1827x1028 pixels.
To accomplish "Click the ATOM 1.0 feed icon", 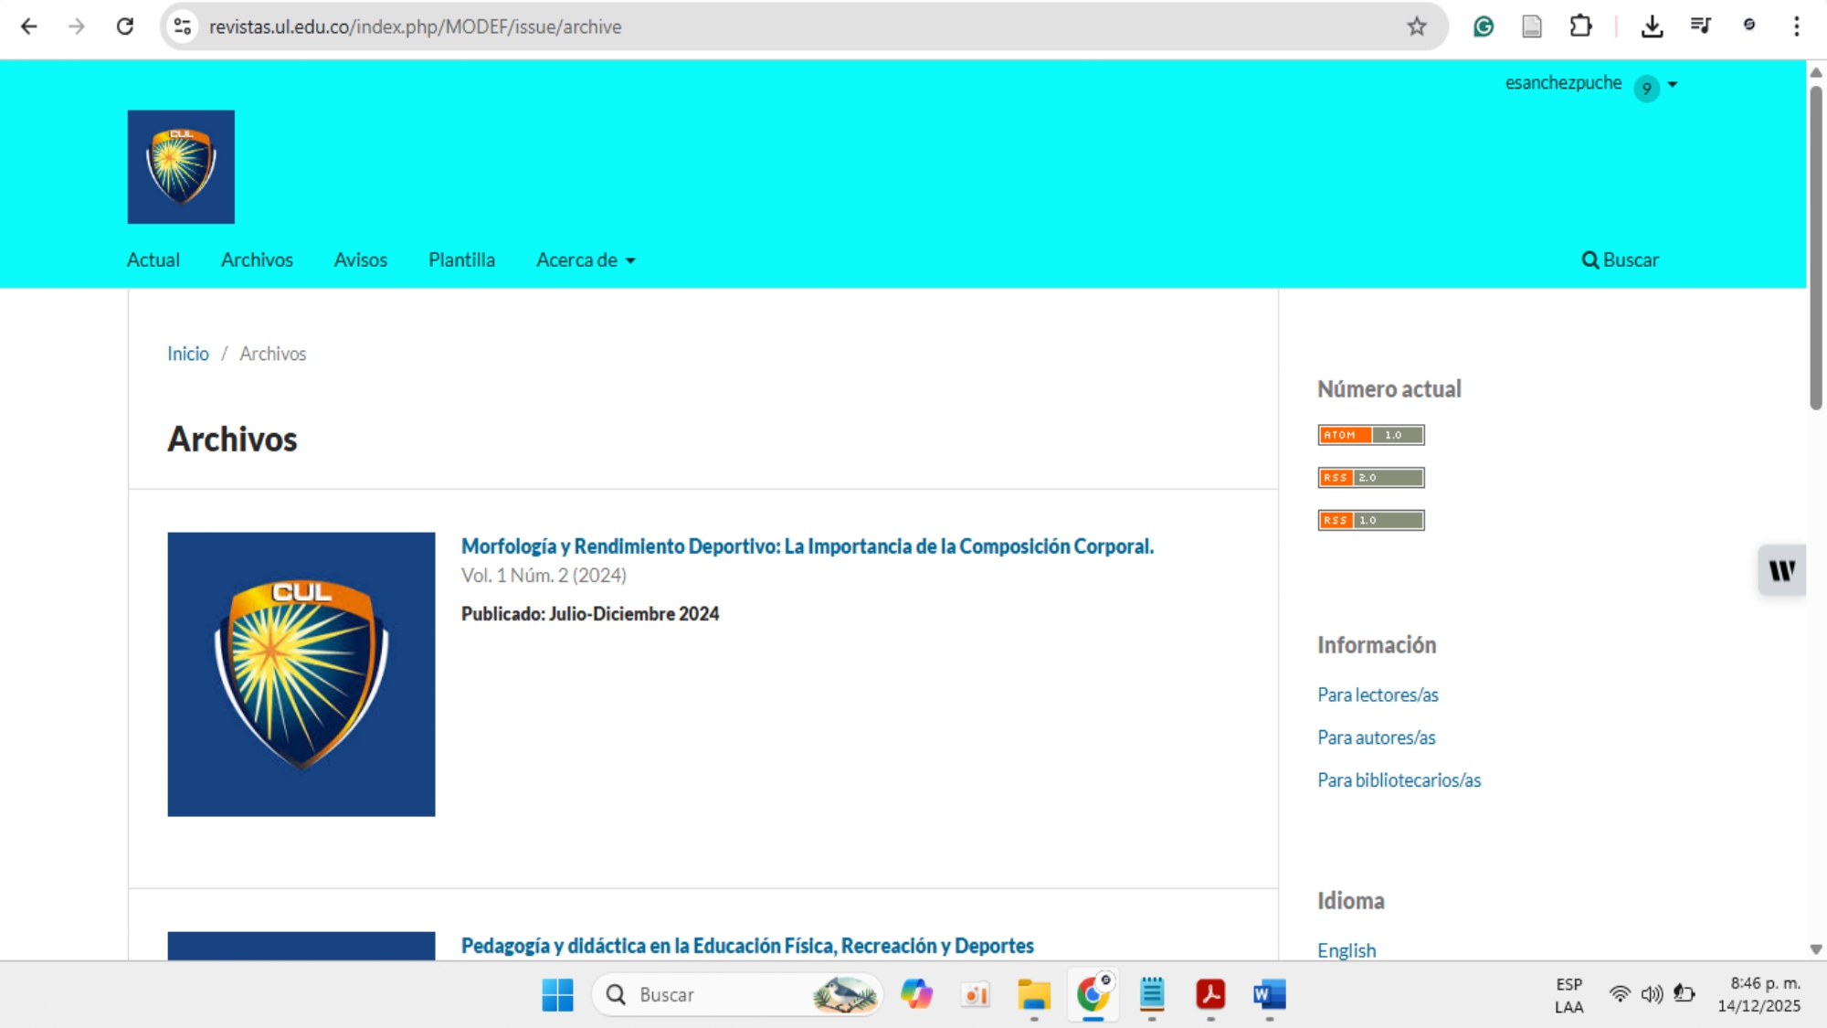I will pos(1370,435).
